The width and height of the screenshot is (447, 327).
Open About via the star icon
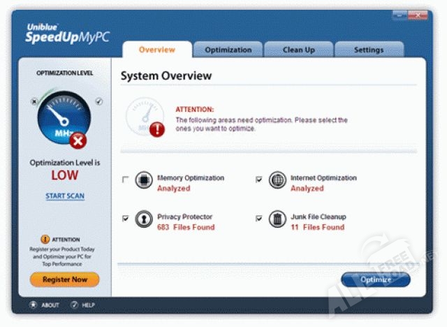(33, 305)
